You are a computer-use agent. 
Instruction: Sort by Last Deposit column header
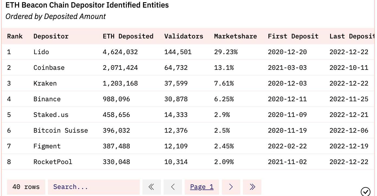tap(352, 36)
